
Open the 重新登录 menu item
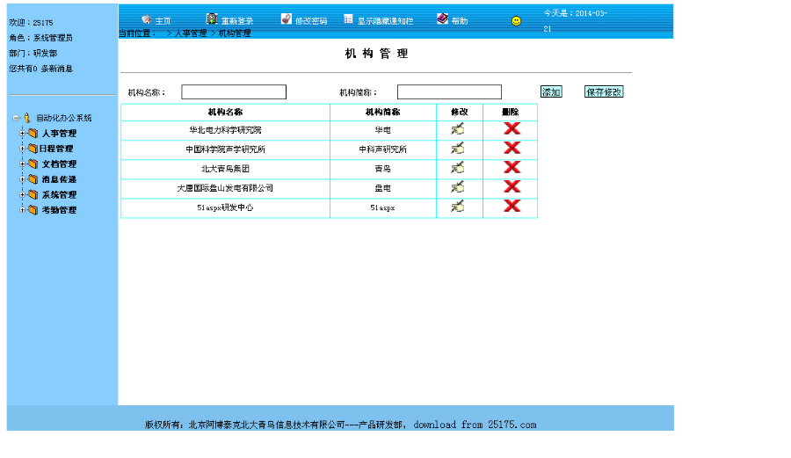click(237, 21)
